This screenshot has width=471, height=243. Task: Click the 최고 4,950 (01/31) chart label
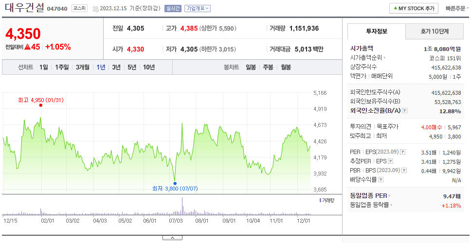(41, 100)
